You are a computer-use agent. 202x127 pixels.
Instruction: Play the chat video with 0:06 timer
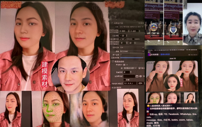click(x=172, y=76)
